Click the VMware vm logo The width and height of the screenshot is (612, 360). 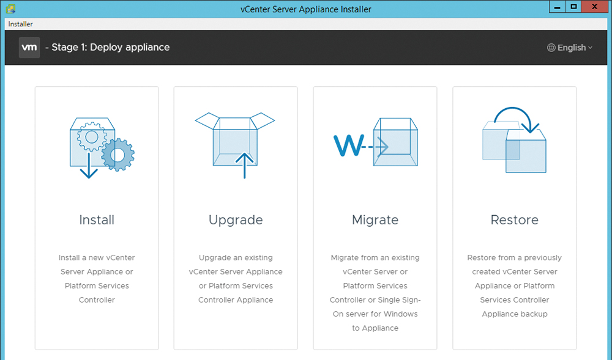point(29,48)
